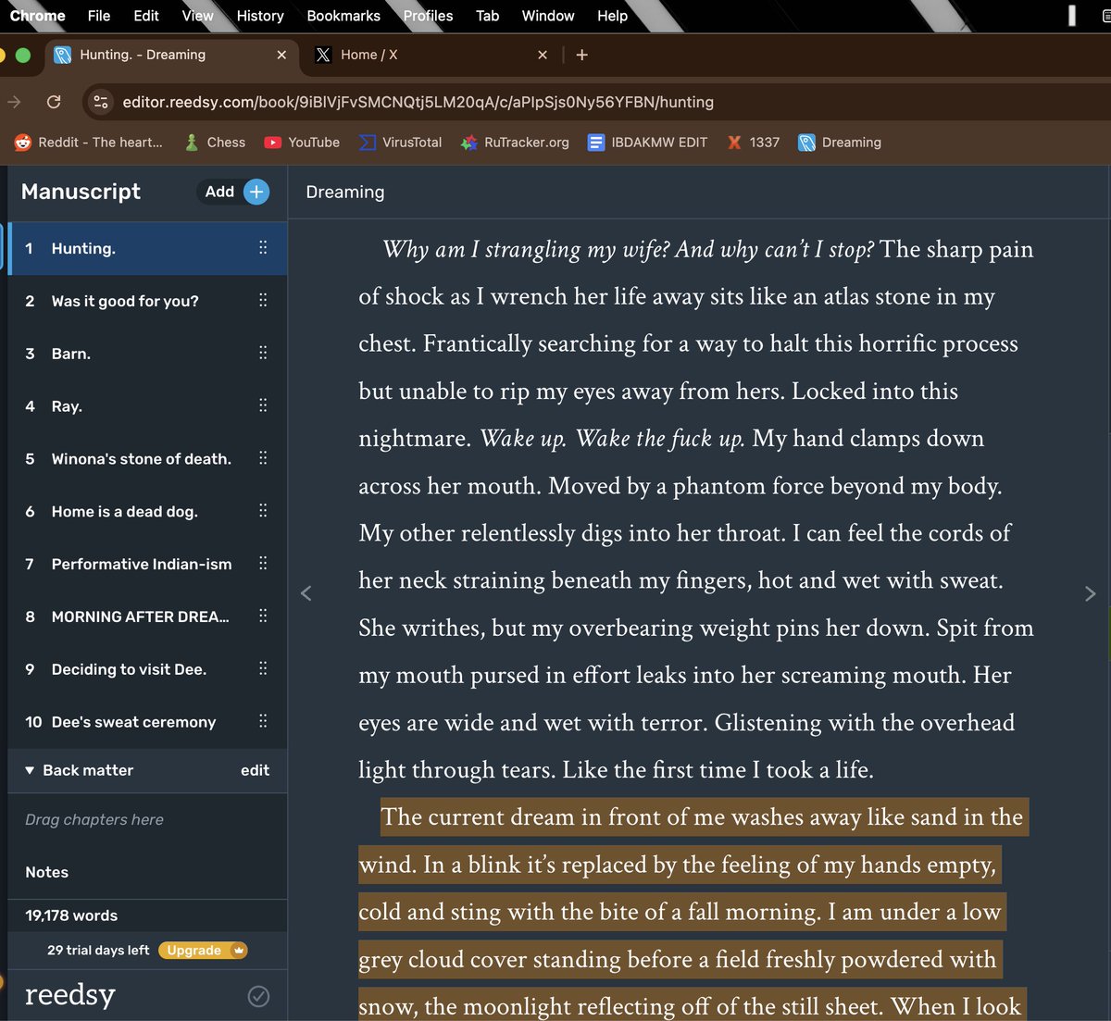Click drag handle for MORNING AFTER DREA... chapter

tap(263, 616)
